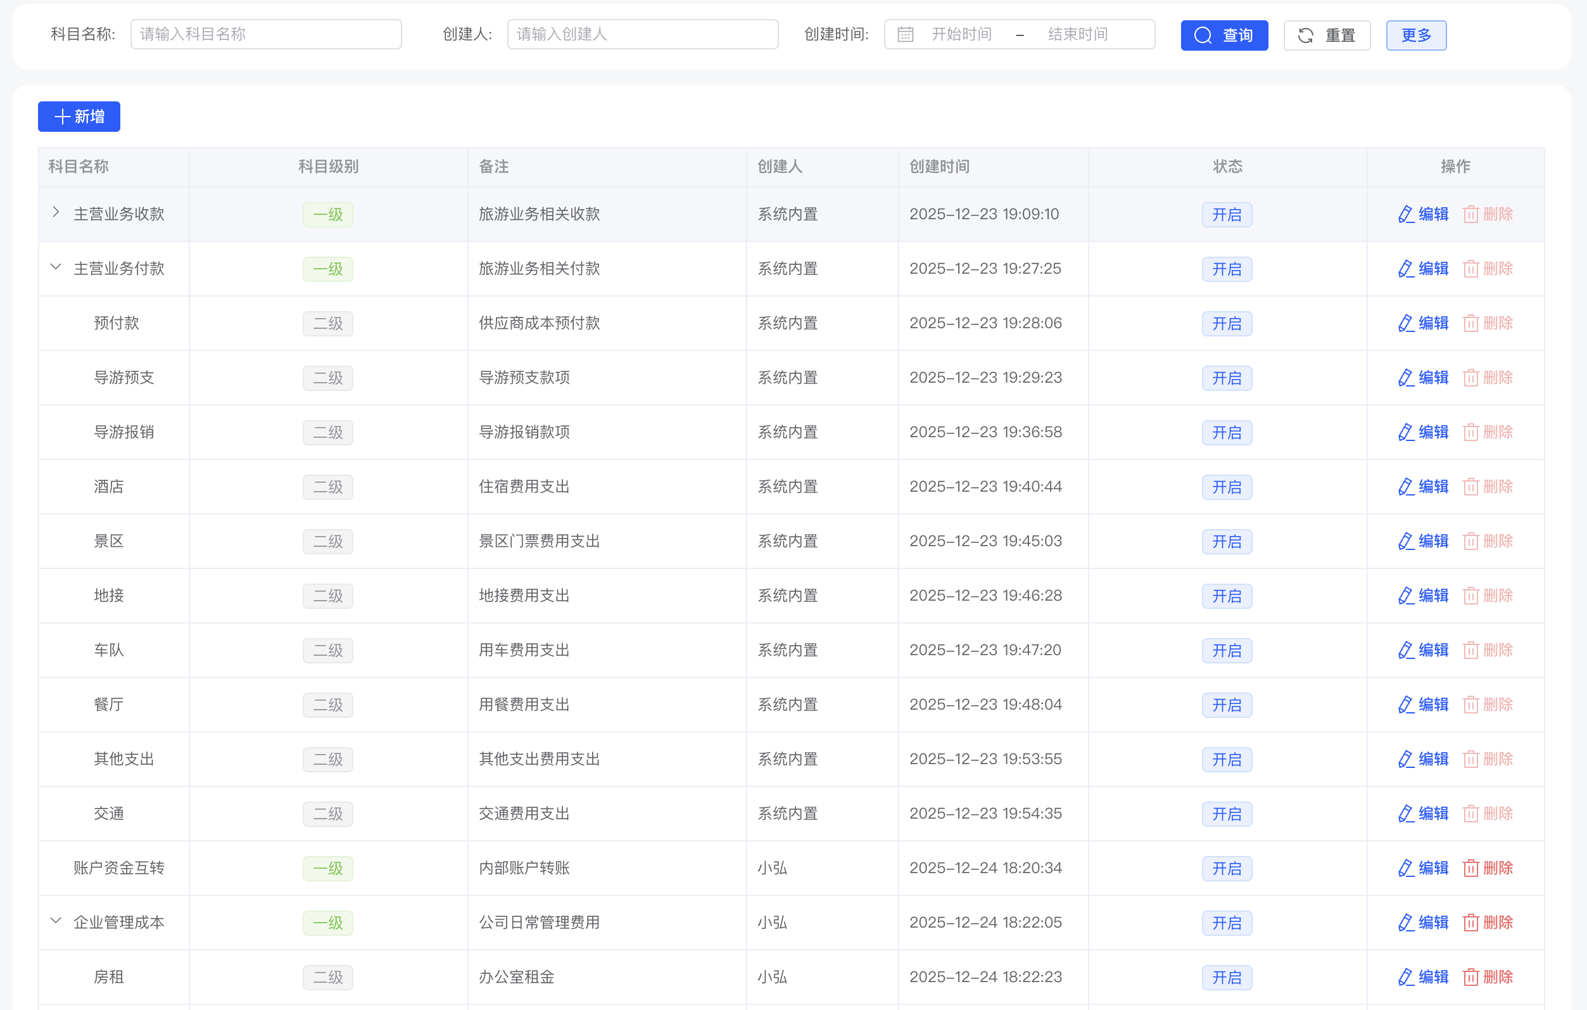
Task: Click the 新增 add button
Action: 79,117
